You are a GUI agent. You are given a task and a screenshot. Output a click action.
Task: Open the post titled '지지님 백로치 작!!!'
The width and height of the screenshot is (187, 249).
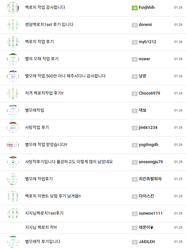click(x=41, y=227)
